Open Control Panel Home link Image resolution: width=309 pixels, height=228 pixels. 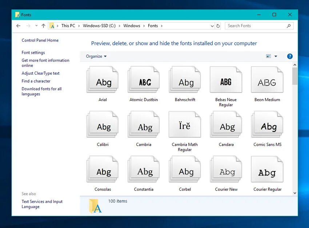point(40,40)
